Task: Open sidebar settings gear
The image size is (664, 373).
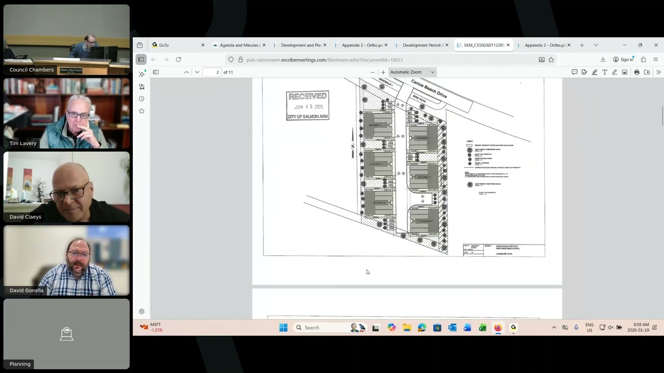Action: (142, 311)
